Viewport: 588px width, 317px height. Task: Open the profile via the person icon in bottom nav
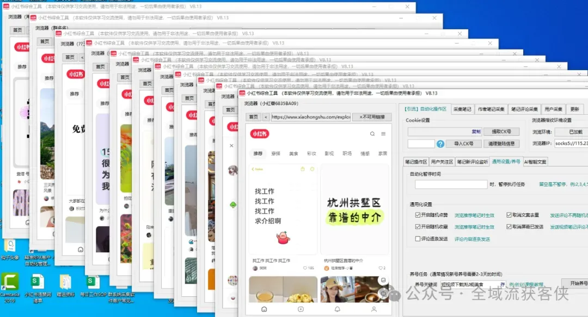tap(374, 309)
